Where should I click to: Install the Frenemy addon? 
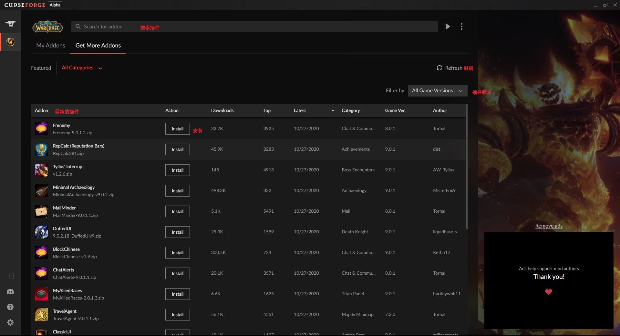(178, 129)
